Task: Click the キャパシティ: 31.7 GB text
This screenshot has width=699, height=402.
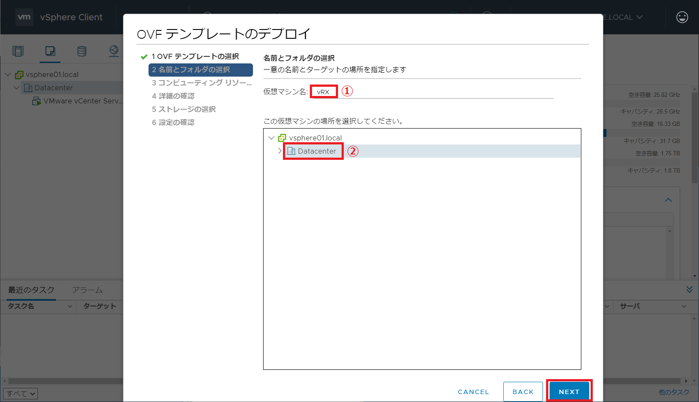Action: point(652,141)
